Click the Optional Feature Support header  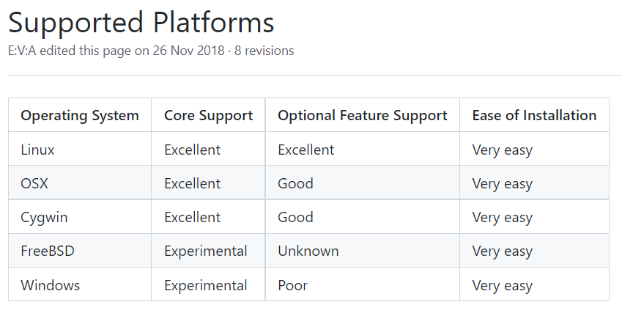tap(363, 115)
